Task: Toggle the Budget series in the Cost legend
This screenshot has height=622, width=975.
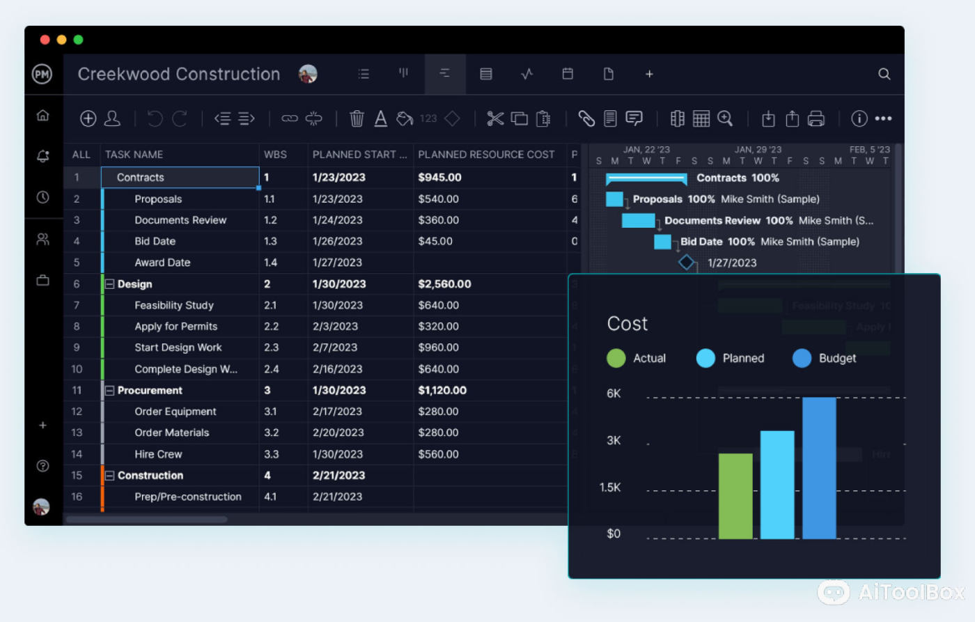Action: tap(838, 359)
